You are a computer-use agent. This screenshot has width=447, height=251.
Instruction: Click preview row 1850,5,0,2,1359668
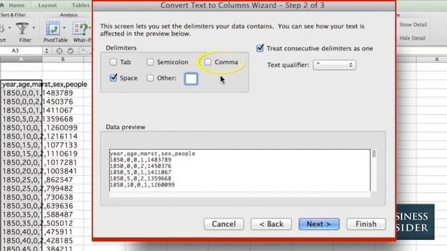pyautogui.click(x=140, y=178)
